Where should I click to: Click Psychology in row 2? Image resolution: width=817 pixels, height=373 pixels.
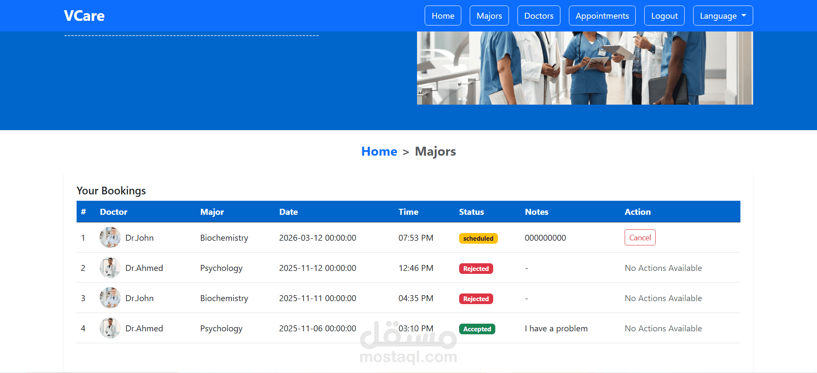[221, 268]
